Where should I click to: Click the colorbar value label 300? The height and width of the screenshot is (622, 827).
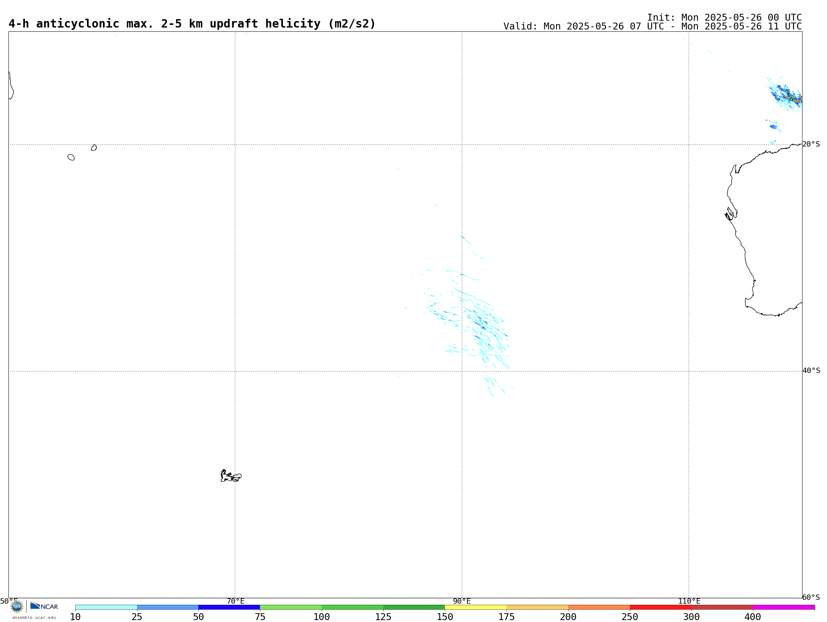[x=691, y=617]
